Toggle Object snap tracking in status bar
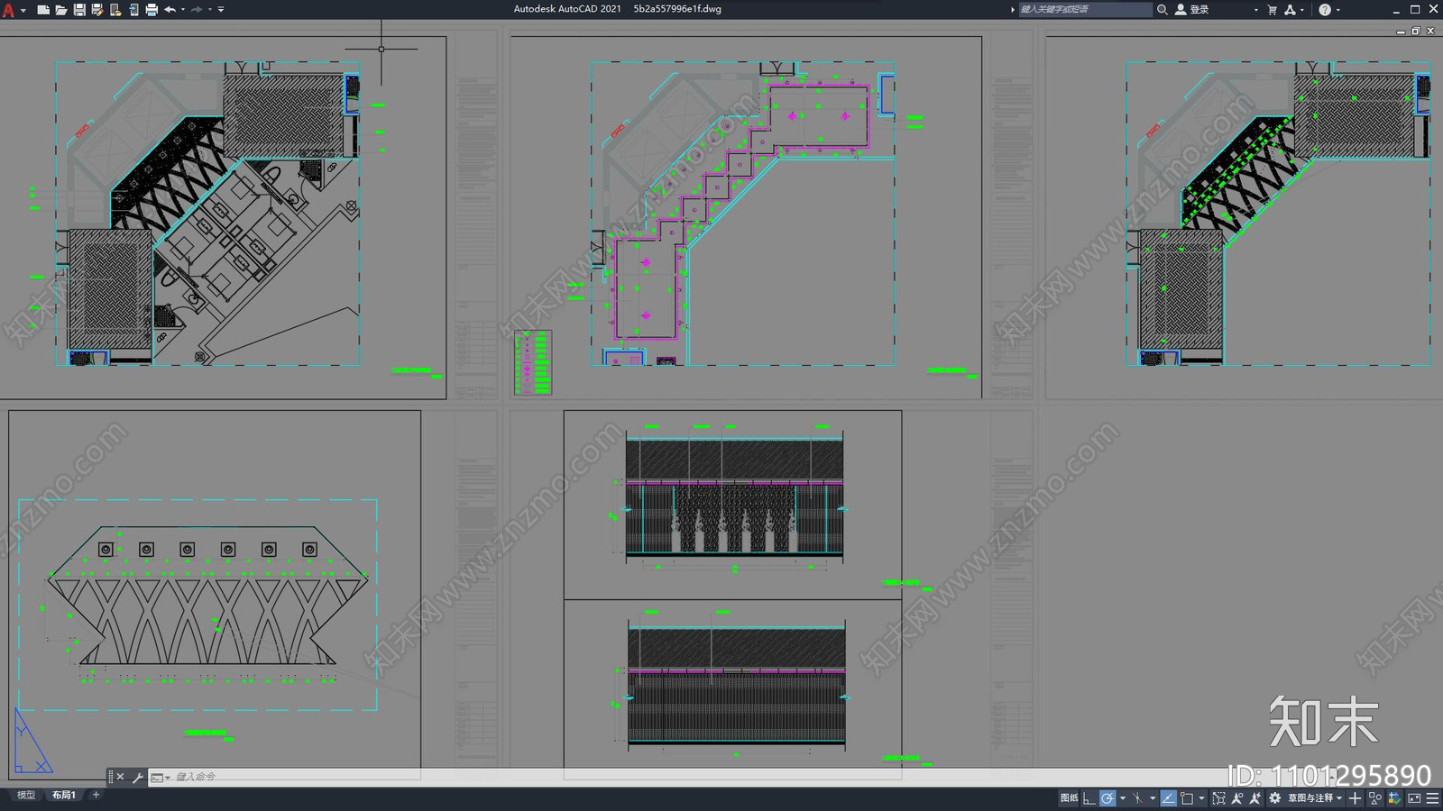Image resolution: width=1443 pixels, height=811 pixels. pos(1169,798)
